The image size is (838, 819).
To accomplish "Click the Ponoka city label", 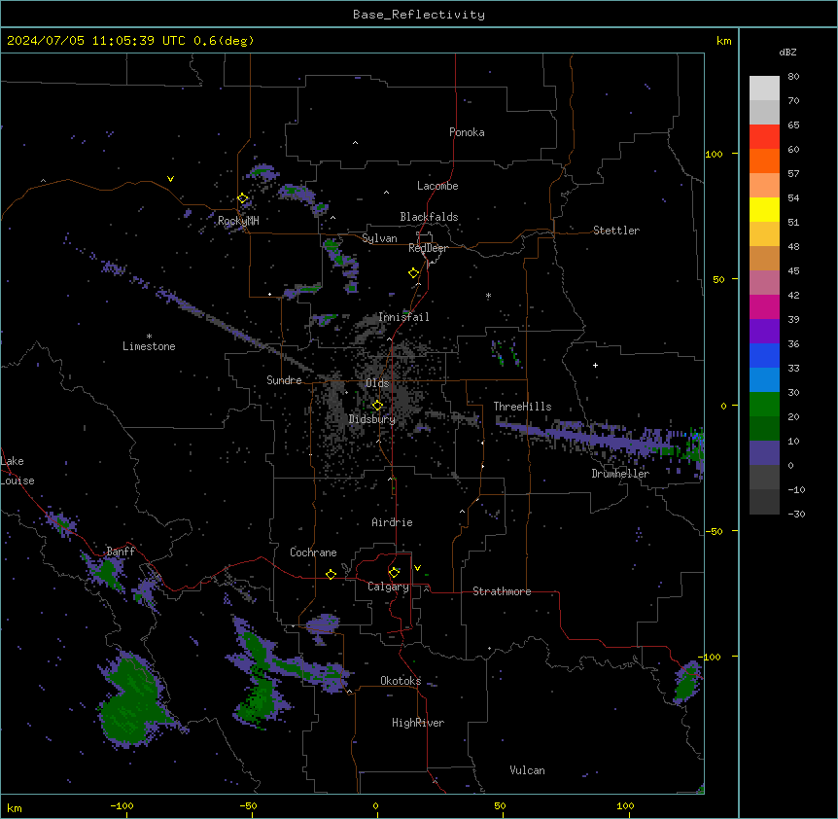I will (x=467, y=132).
